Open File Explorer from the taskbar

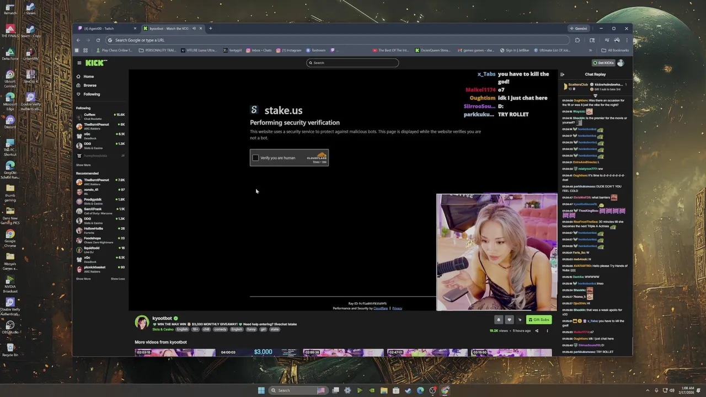(384, 390)
